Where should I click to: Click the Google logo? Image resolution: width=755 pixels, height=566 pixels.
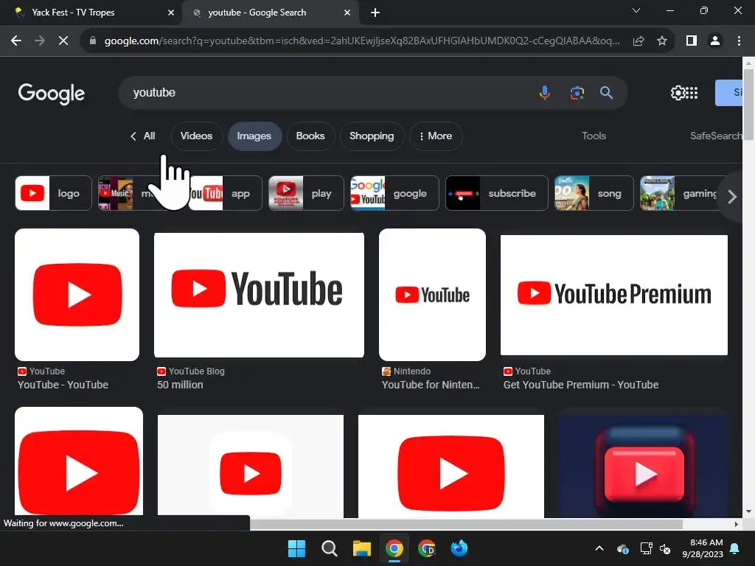click(x=52, y=94)
